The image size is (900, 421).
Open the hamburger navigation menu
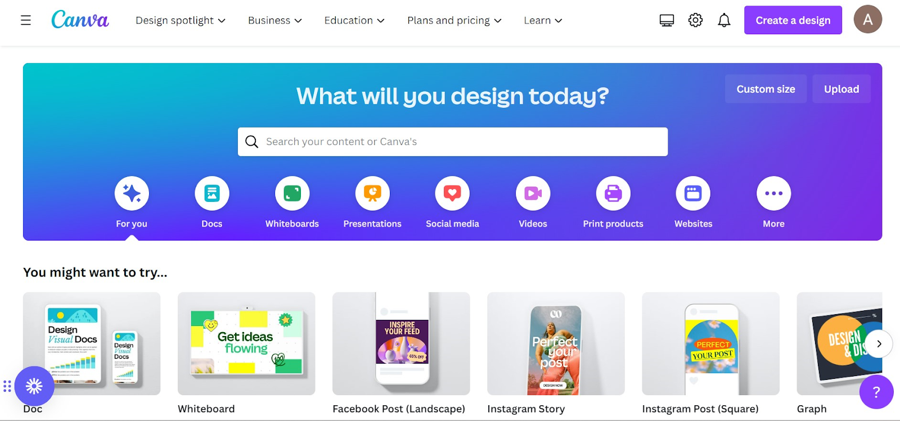point(26,20)
